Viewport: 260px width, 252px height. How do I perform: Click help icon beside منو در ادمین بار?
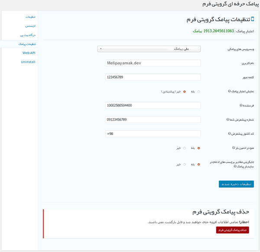coord(234,147)
